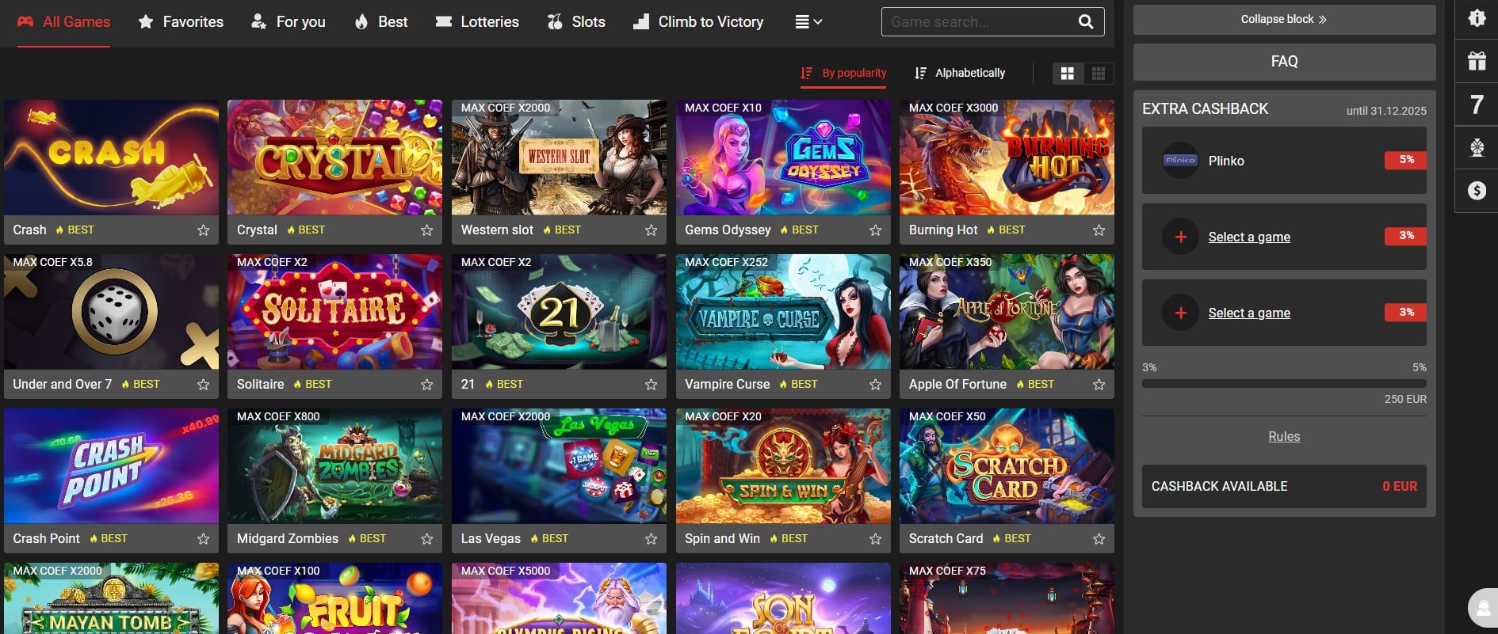This screenshot has width=1498, height=634.
Task: Click the plus icon in second Select a game slot
Action: click(x=1180, y=313)
